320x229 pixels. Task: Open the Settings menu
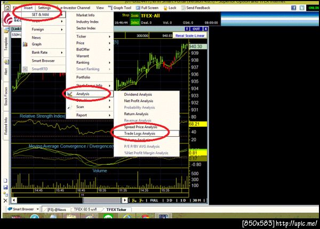click(x=44, y=8)
